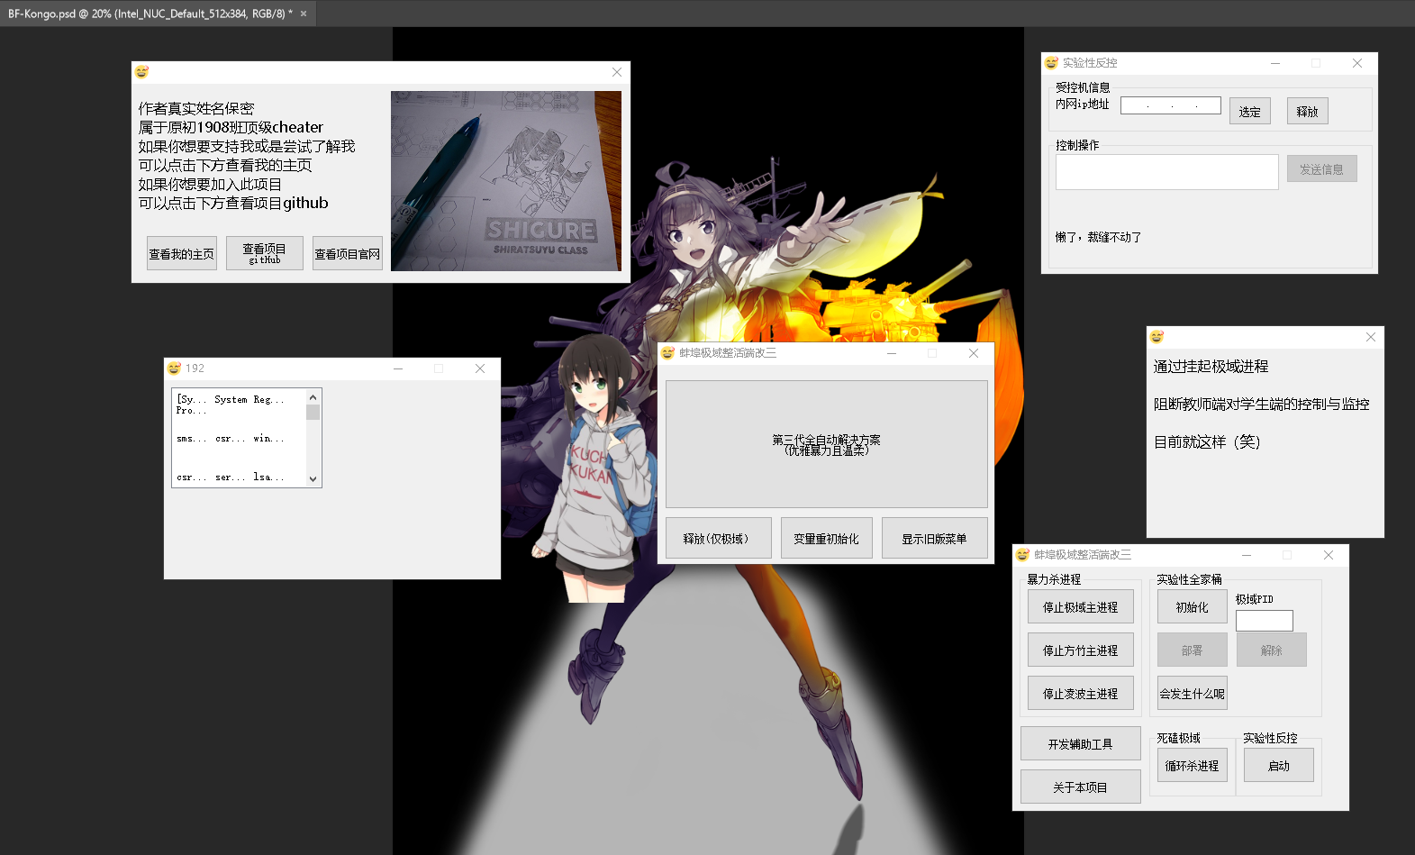Click 释放(仅极域) button
This screenshot has height=855, width=1415.
pyautogui.click(x=719, y=539)
